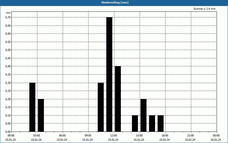Click the 15:00 time axis label
The image size is (228, 143).
[x=139, y=136]
